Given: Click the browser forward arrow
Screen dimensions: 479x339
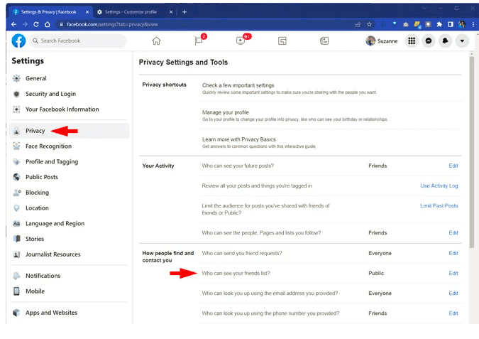Looking at the screenshot, I should pos(25,24).
